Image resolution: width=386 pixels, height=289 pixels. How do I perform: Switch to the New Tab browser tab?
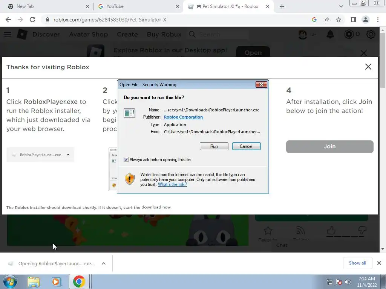(47, 6)
